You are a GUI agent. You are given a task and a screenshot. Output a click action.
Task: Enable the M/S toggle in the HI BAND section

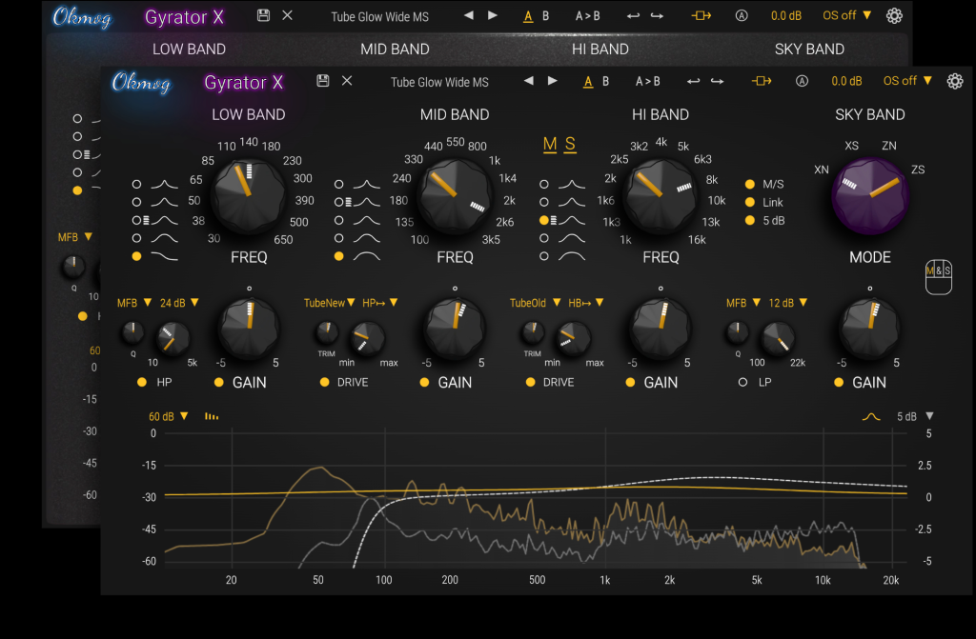[x=750, y=185]
